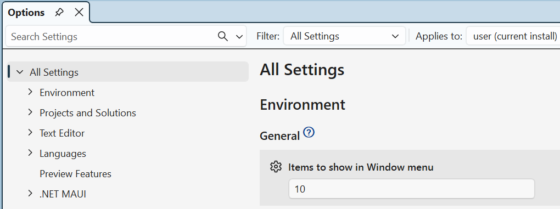Open the General help question-mark icon
The image size is (560, 209).
pyautogui.click(x=309, y=133)
